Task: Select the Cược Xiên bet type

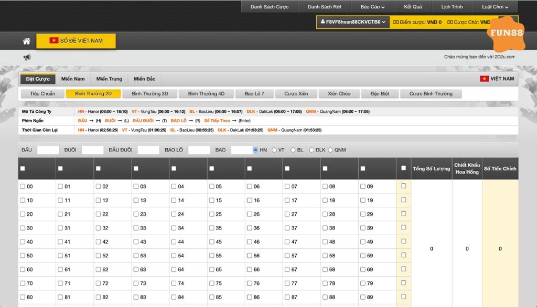Action: click(296, 94)
